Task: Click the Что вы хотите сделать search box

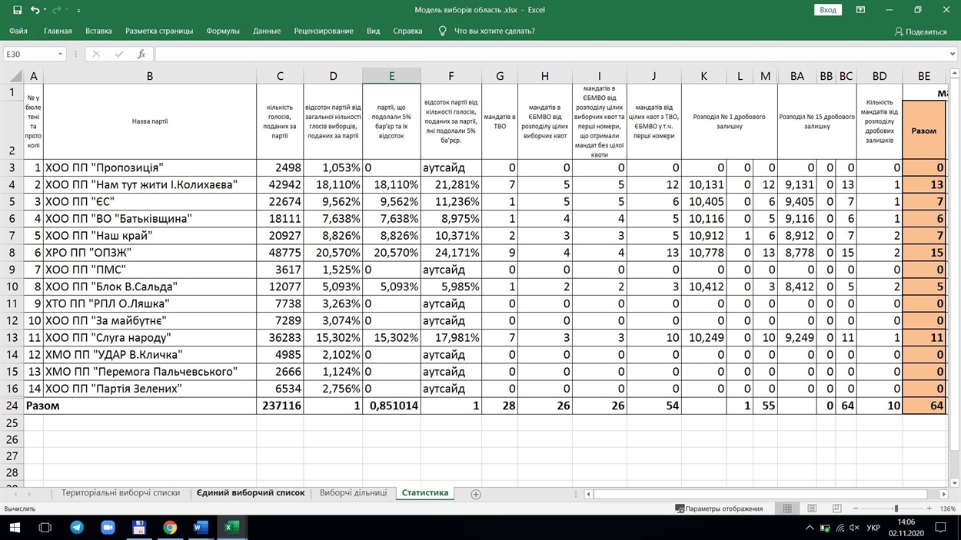Action: click(x=494, y=31)
